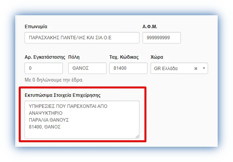The height and width of the screenshot is (162, 233).
Task: Click the Εκτυπώσιμα Στοιχεία Επιχείρησης label
Action: click(x=62, y=95)
